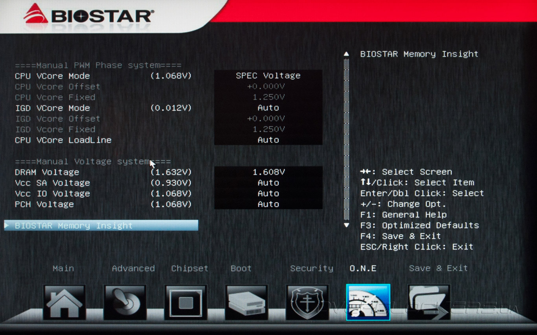
Task: Switch to the Boot tab label
Action: (x=241, y=268)
